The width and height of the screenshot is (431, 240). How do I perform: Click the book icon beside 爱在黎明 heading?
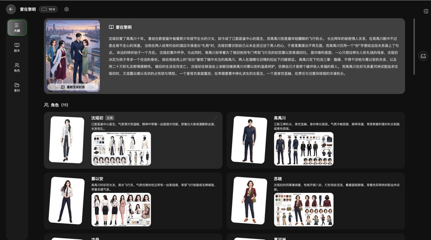(111, 27)
